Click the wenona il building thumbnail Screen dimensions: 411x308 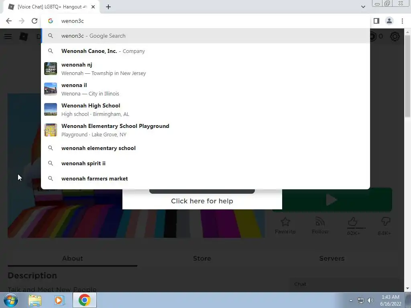51,89
